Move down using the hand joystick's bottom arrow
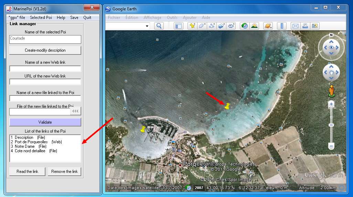Screen dimensions: 353x197 [x=331, y=78]
